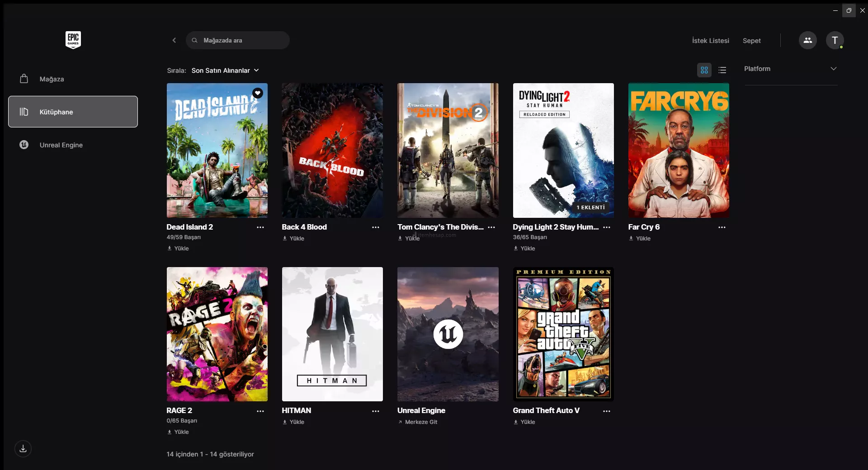Image resolution: width=868 pixels, height=470 pixels.
Task: Click the profile avatar T icon
Action: 835,40
